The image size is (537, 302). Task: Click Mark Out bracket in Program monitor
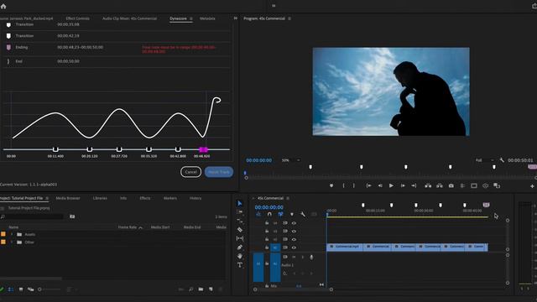(354, 185)
